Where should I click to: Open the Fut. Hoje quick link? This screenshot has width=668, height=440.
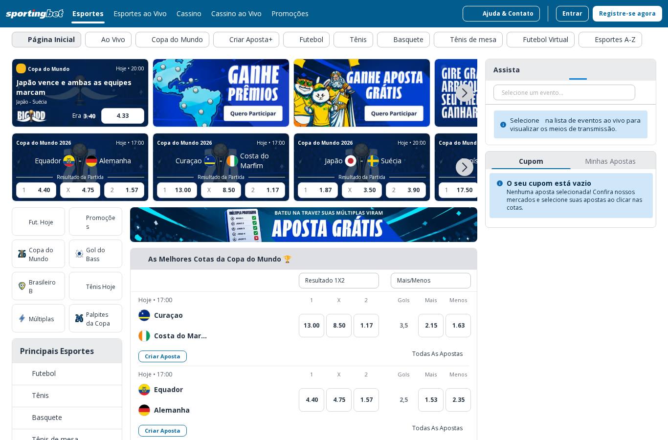pos(38,221)
